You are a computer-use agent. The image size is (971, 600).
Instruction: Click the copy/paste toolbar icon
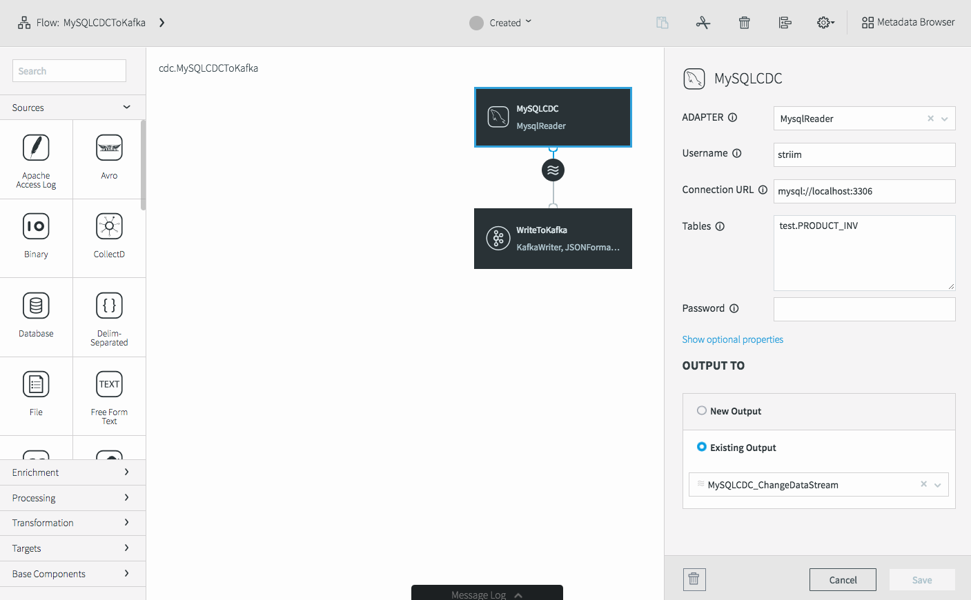pyautogui.click(x=663, y=23)
